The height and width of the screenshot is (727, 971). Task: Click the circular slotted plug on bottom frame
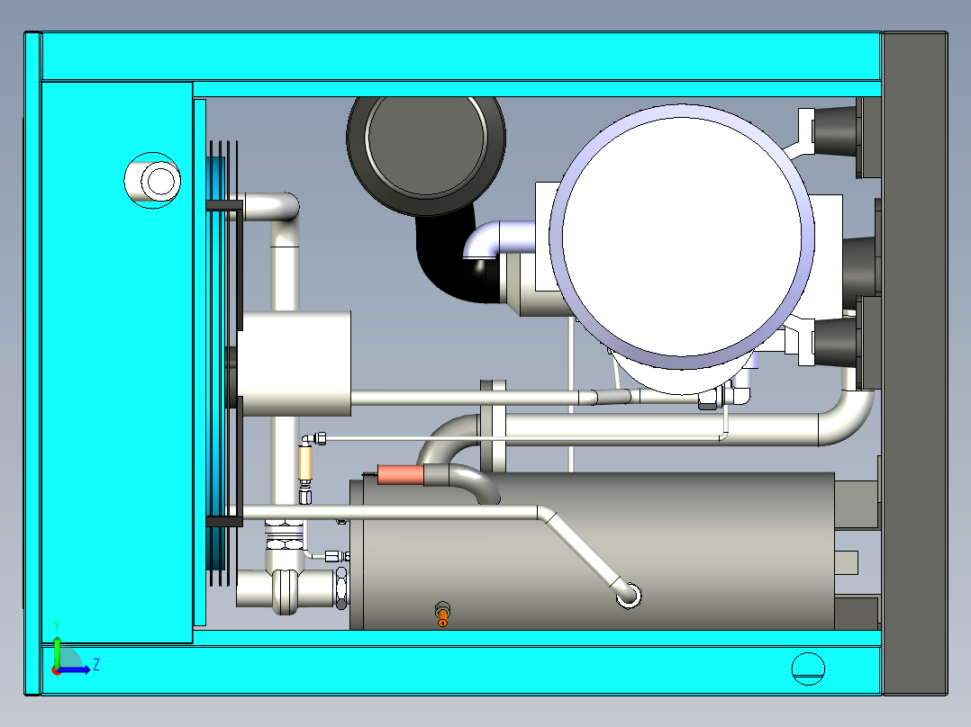(x=808, y=669)
